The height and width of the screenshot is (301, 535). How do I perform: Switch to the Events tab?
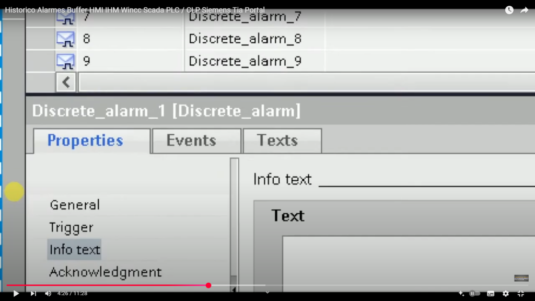(196, 141)
